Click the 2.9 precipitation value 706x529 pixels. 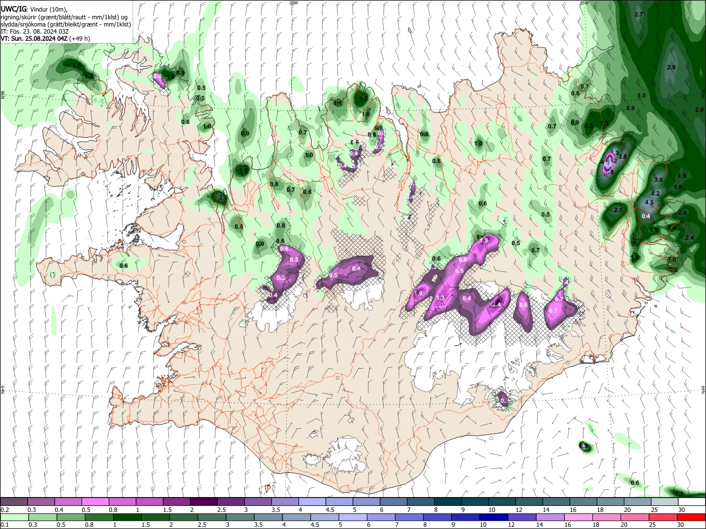point(671,67)
